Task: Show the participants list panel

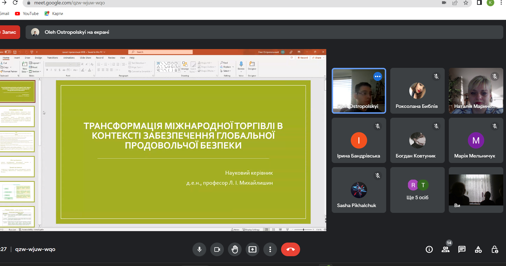Action: pyautogui.click(x=446, y=249)
